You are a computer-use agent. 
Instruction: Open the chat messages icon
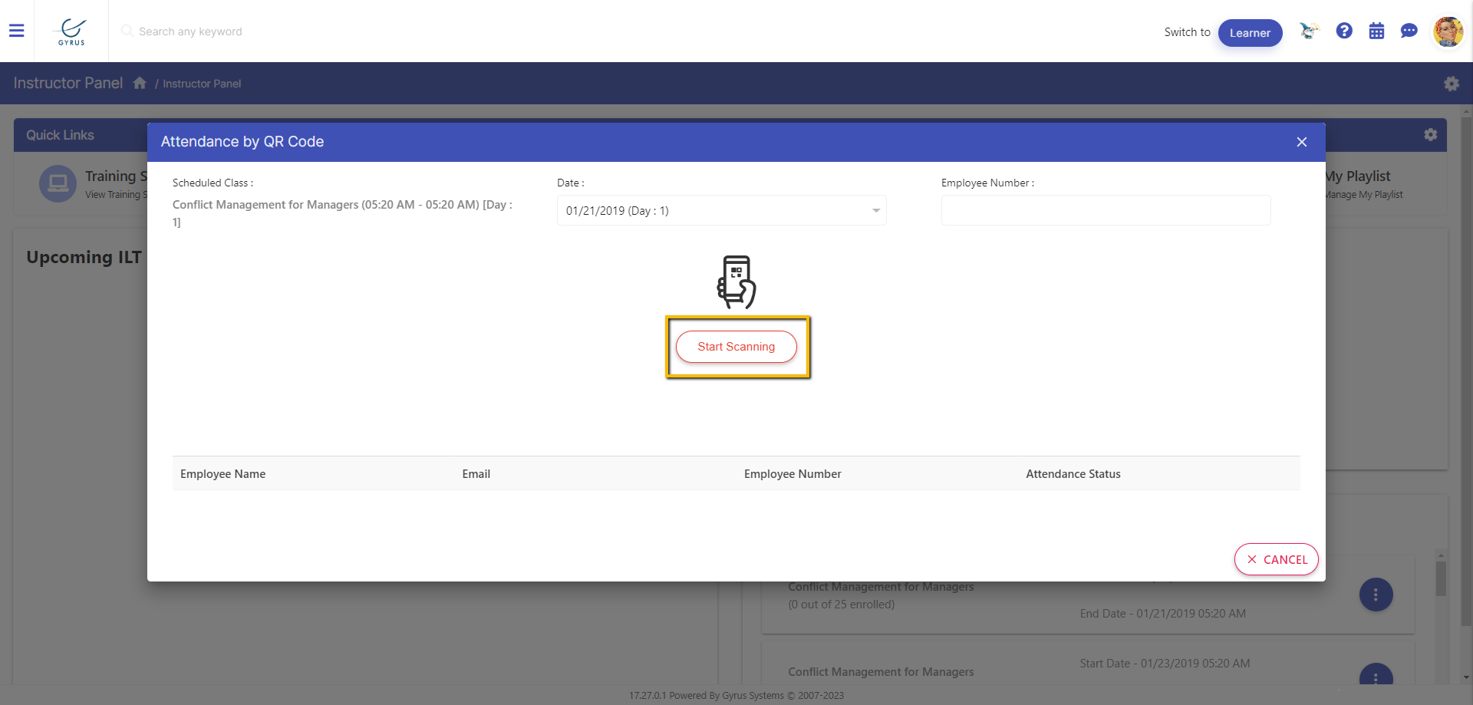pos(1409,31)
